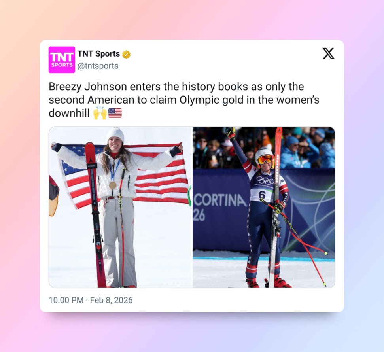
Task: Open the TNT Sports display name
Action: [x=99, y=54]
